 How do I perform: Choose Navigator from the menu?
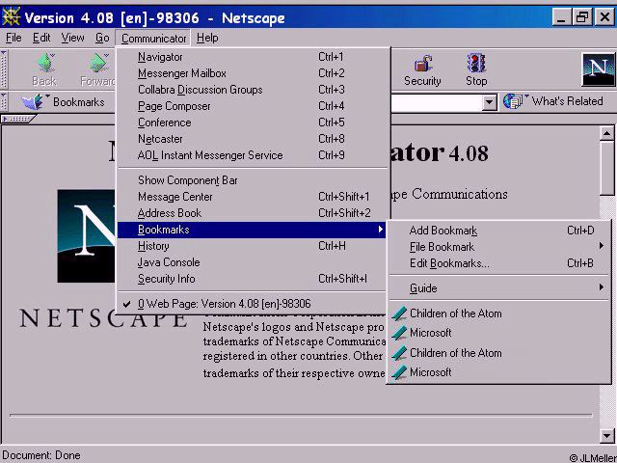point(252,57)
